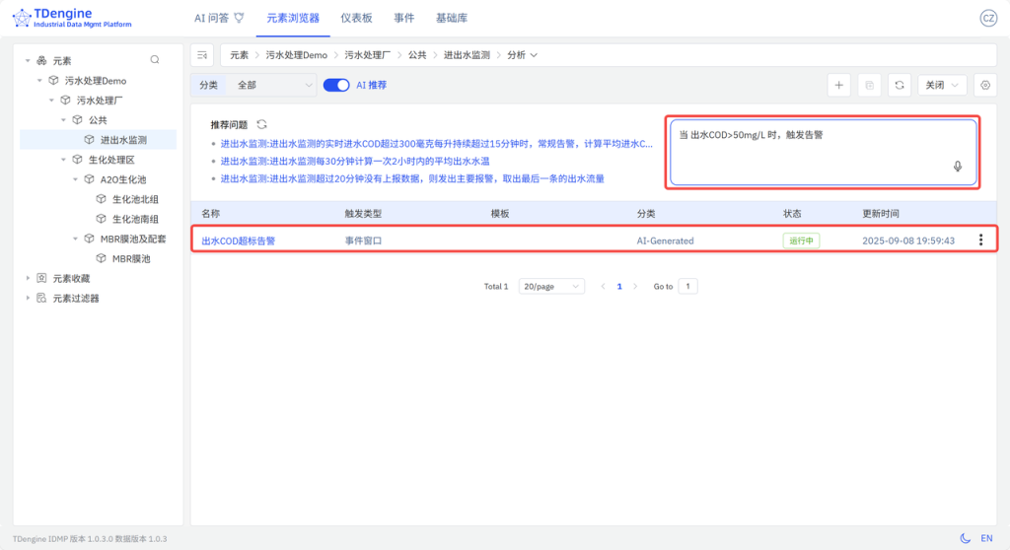1010x550 pixels.
Task: Select 生化池南组 in the tree
Action: 135,219
